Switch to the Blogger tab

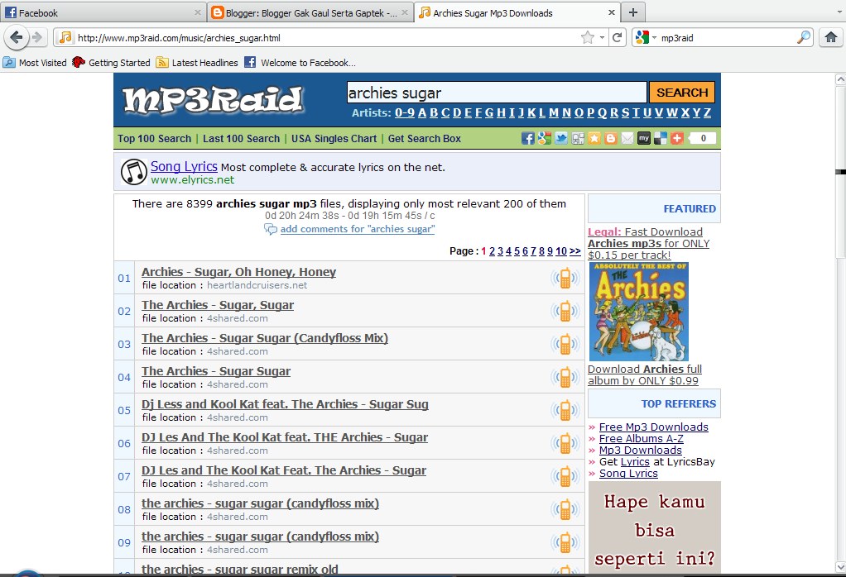pos(310,12)
